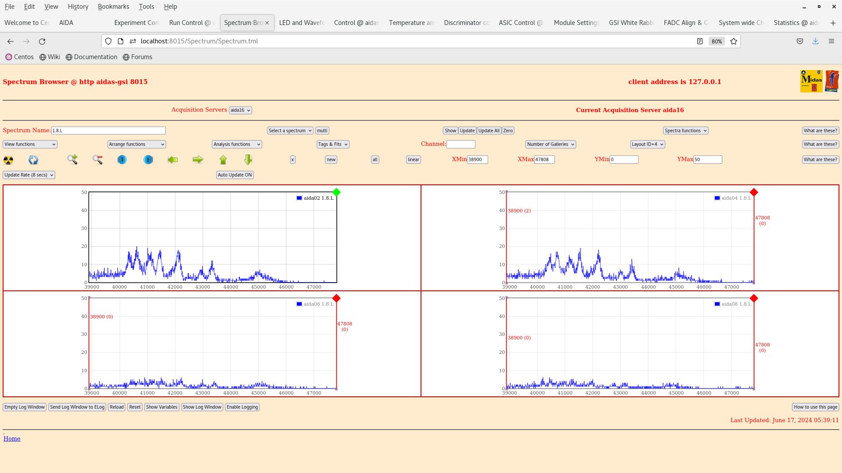This screenshot has width=842, height=473.
Task: Open the Select a spectrum dropdown
Action: coord(290,131)
